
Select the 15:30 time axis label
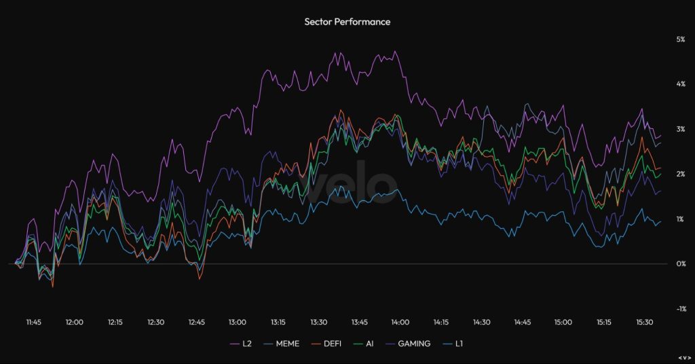pos(645,323)
